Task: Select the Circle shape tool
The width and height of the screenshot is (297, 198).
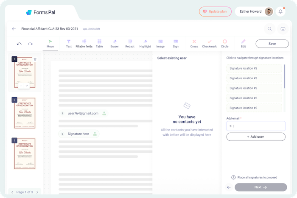Action: point(224,43)
